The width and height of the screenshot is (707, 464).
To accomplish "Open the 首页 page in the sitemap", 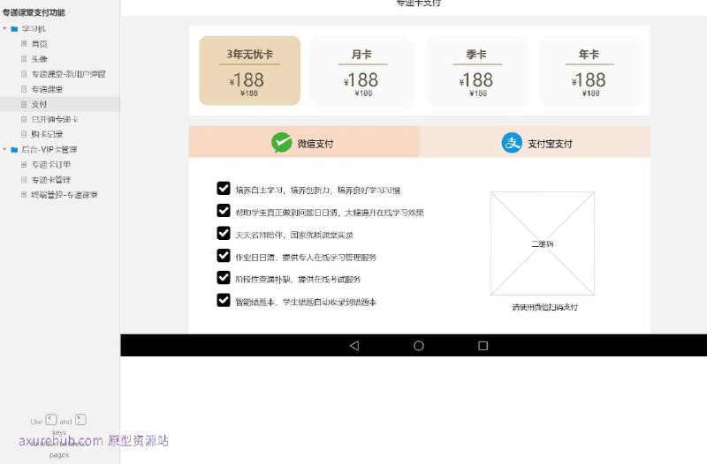I will pyautogui.click(x=39, y=43).
